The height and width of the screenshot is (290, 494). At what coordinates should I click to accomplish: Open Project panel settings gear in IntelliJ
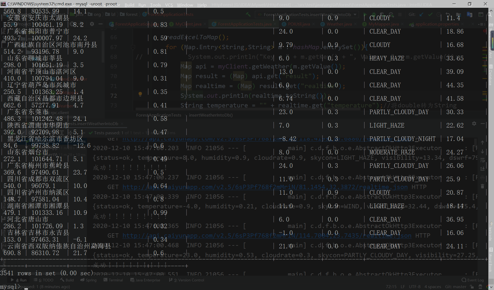[92, 24]
